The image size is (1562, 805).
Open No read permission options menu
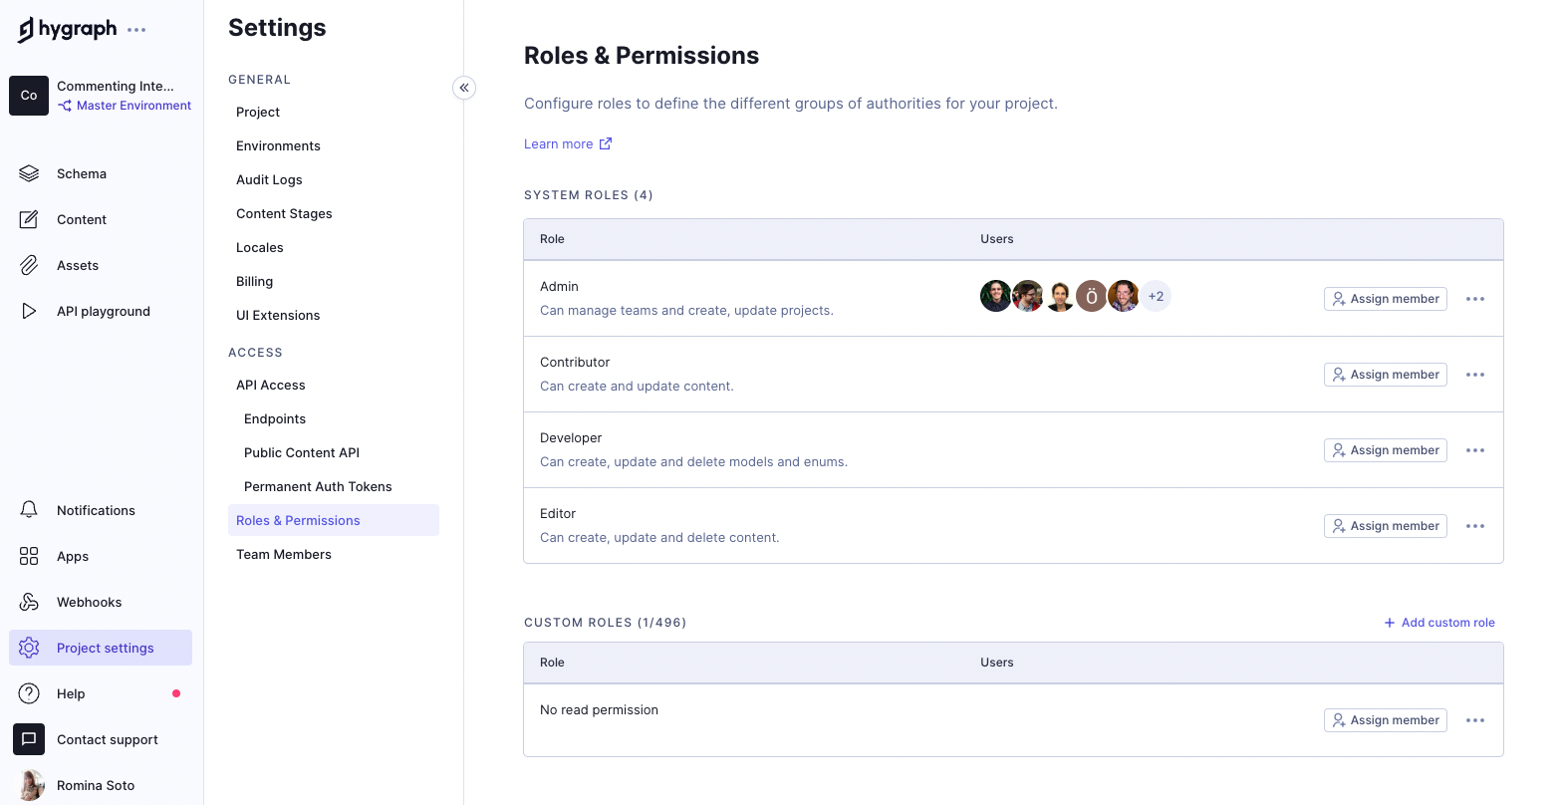pyautogui.click(x=1475, y=720)
